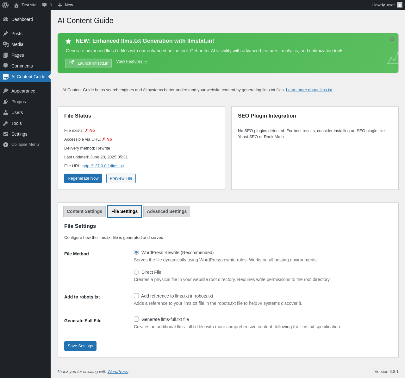The image size is (405, 378).
Task: Click the Settings sliders icon
Action: click(6, 134)
